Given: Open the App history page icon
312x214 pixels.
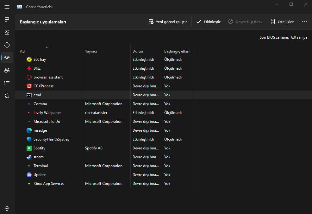Looking at the screenshot, I should click(x=7, y=45).
